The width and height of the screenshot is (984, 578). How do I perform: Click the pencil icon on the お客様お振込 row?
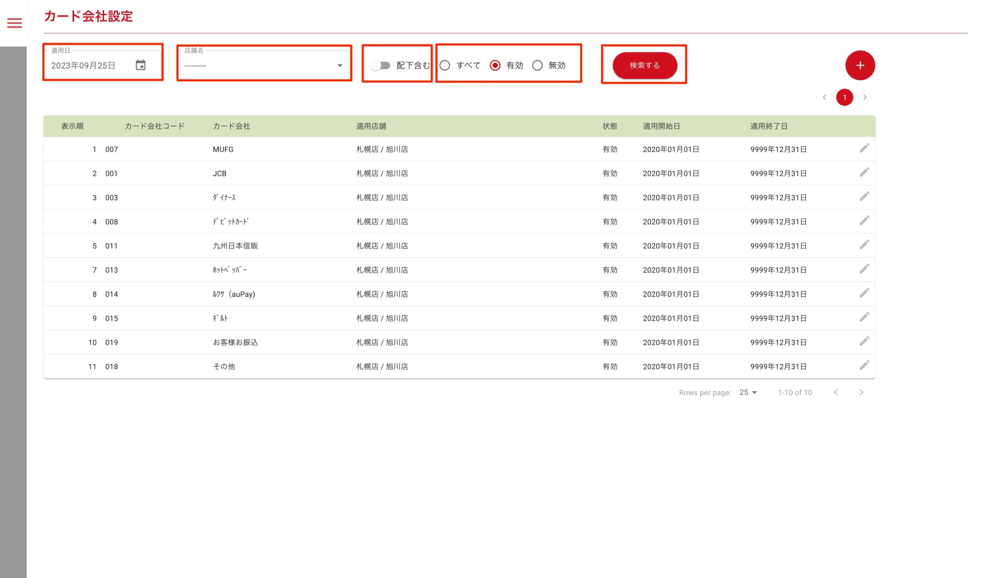pyautogui.click(x=864, y=341)
